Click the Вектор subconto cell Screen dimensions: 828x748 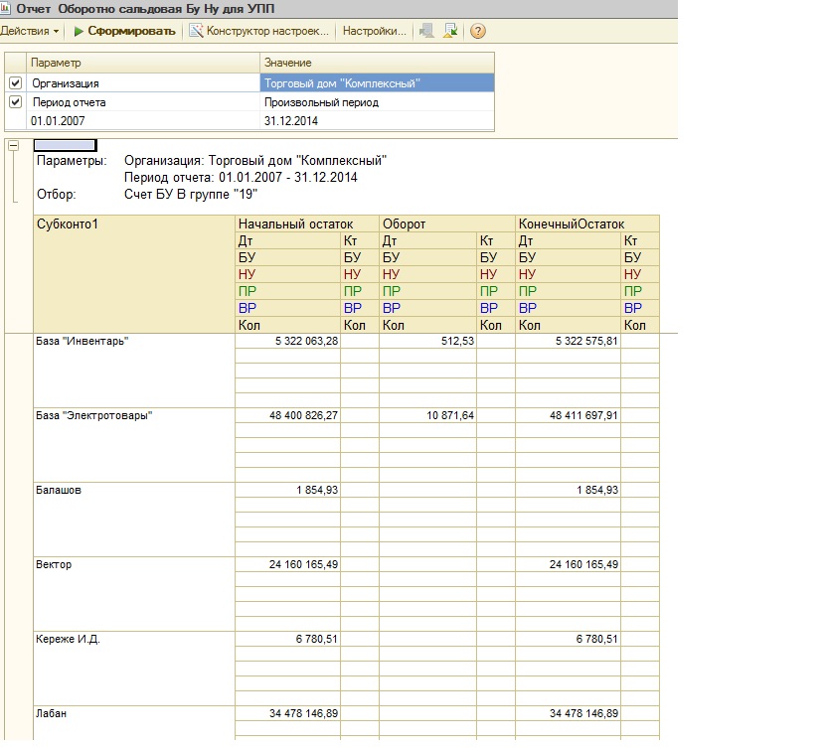pos(133,565)
